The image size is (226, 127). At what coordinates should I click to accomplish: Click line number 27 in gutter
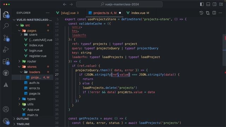(57, 74)
